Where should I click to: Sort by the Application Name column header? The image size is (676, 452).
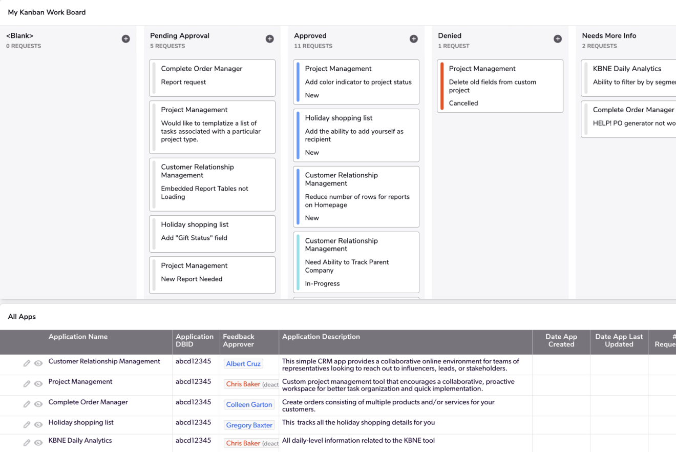click(78, 337)
